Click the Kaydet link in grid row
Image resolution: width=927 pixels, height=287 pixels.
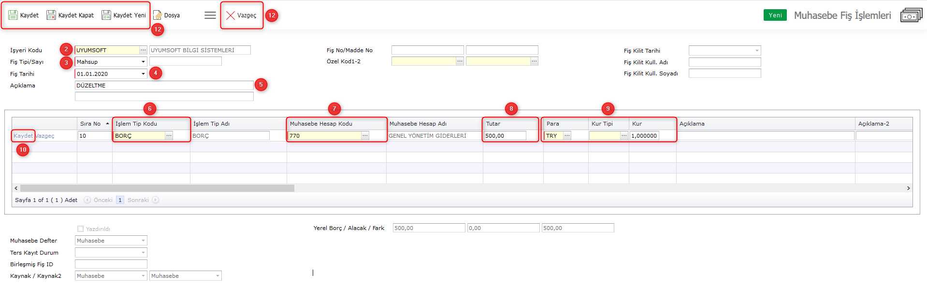23,136
